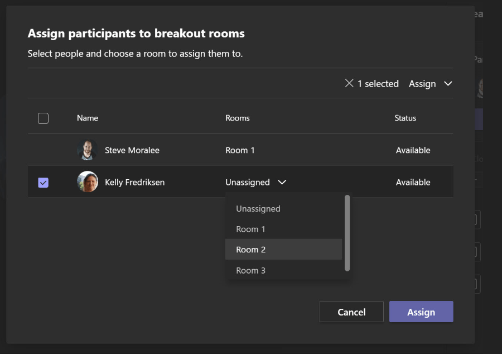Open Steve Moralee's Room 1 assignment cell
This screenshot has height=354, width=502.
coord(240,150)
